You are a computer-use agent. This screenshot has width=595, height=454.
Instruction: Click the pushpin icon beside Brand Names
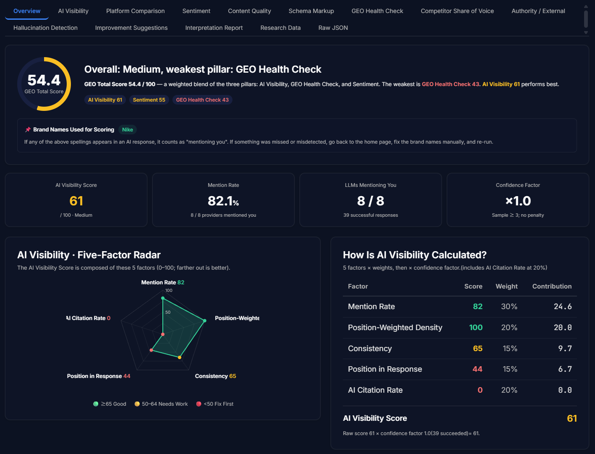pos(28,129)
